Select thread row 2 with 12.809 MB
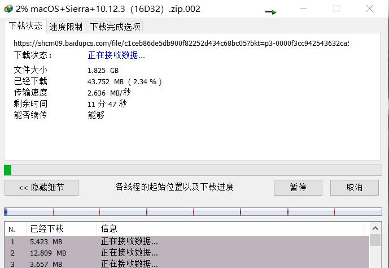 [x=187, y=253]
